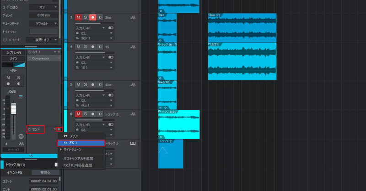366x191 pixels.
Task: Arm record on track 5 '4ko'
Action: 93,85
